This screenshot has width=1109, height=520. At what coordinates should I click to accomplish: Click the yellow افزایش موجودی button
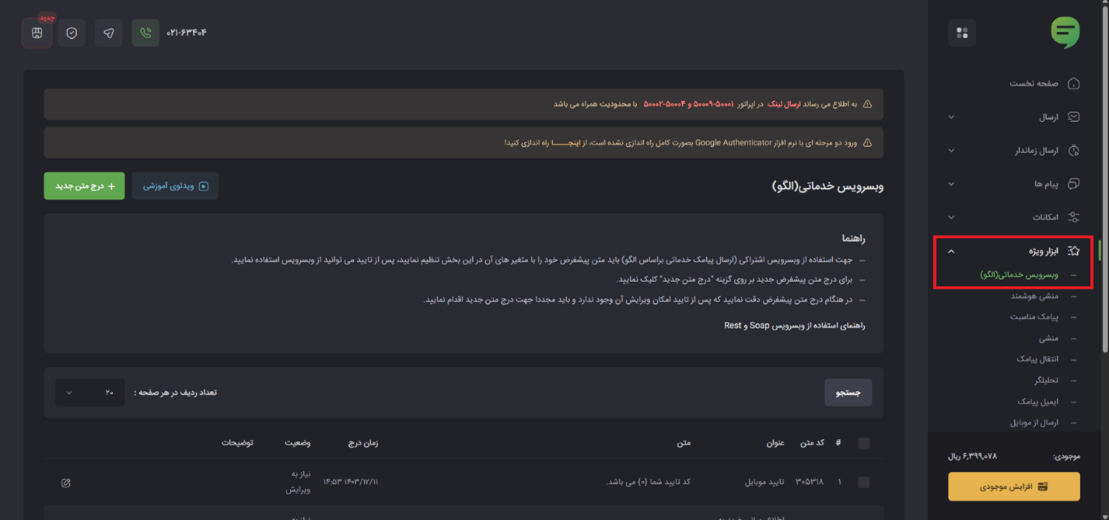pyautogui.click(x=1013, y=487)
